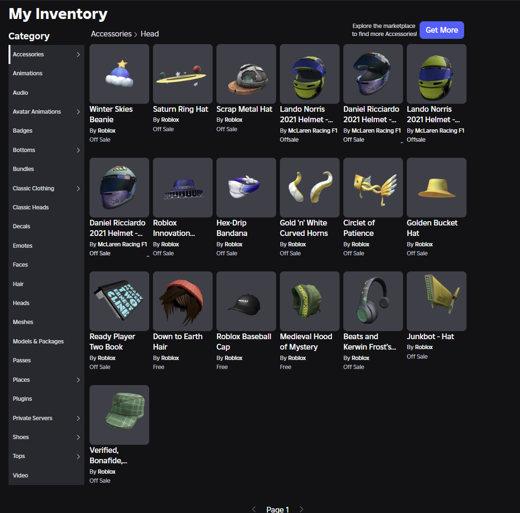Click the Accessories breadcrumb link
This screenshot has width=520, height=513.
pos(111,34)
